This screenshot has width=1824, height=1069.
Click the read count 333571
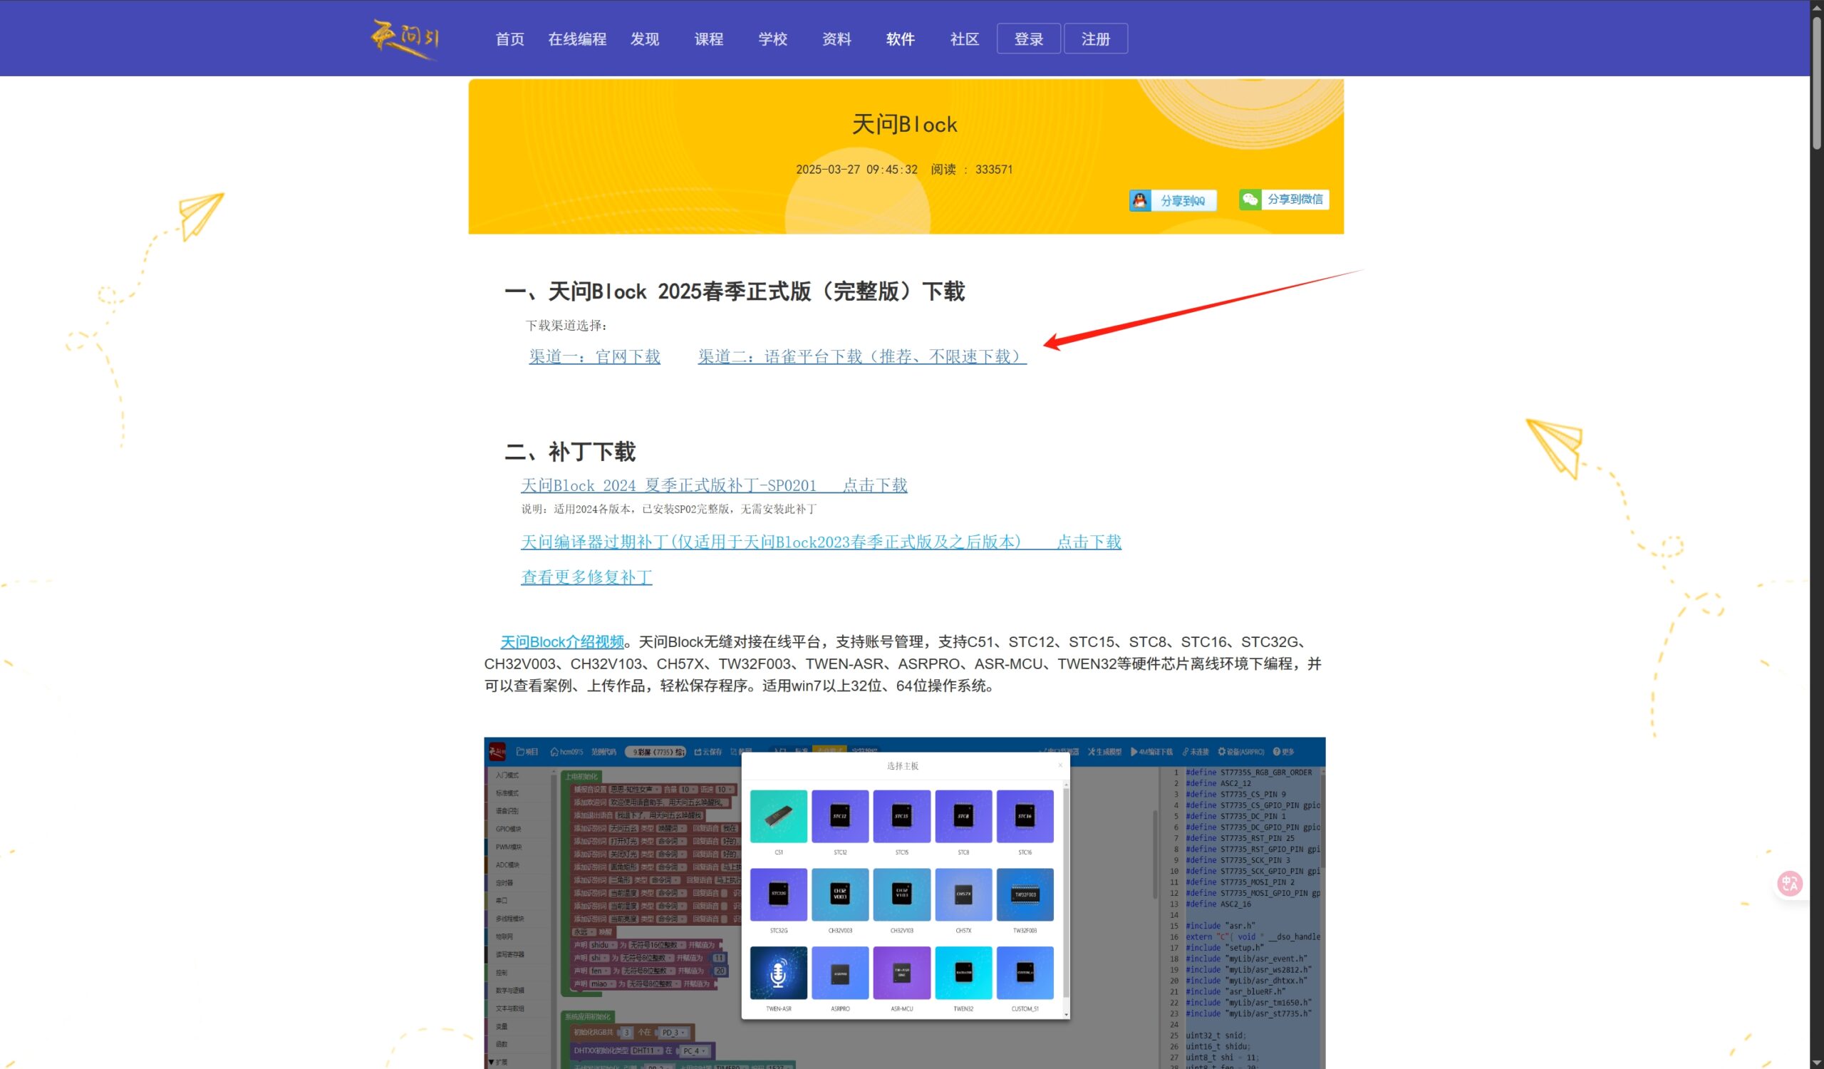pos(994,170)
